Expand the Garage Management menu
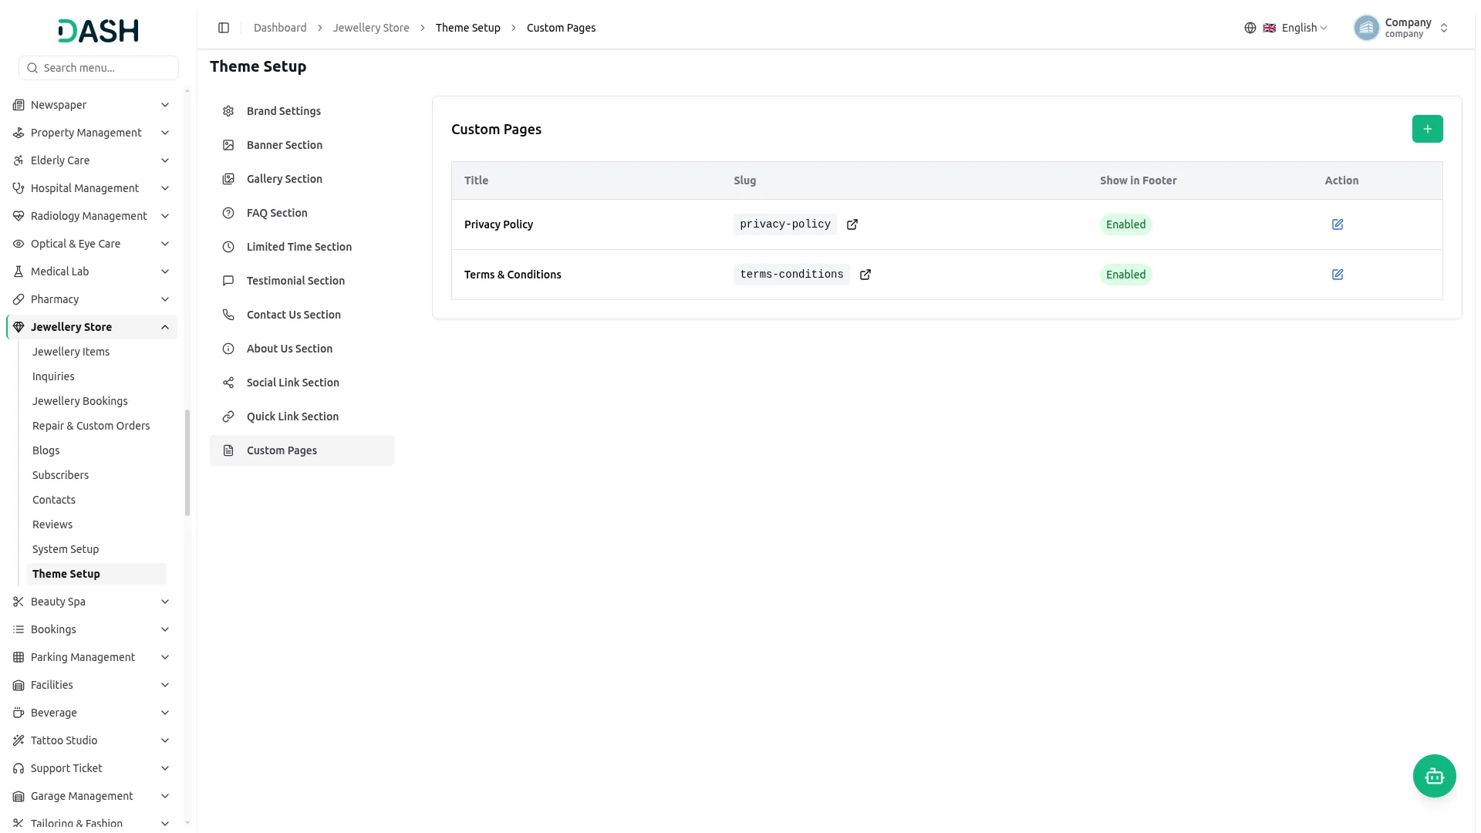Image resolution: width=1481 pixels, height=833 pixels. pyautogui.click(x=91, y=796)
